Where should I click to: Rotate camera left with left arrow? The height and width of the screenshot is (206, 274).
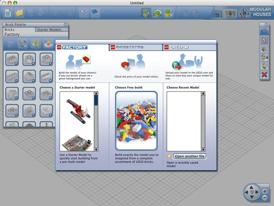click(246, 192)
